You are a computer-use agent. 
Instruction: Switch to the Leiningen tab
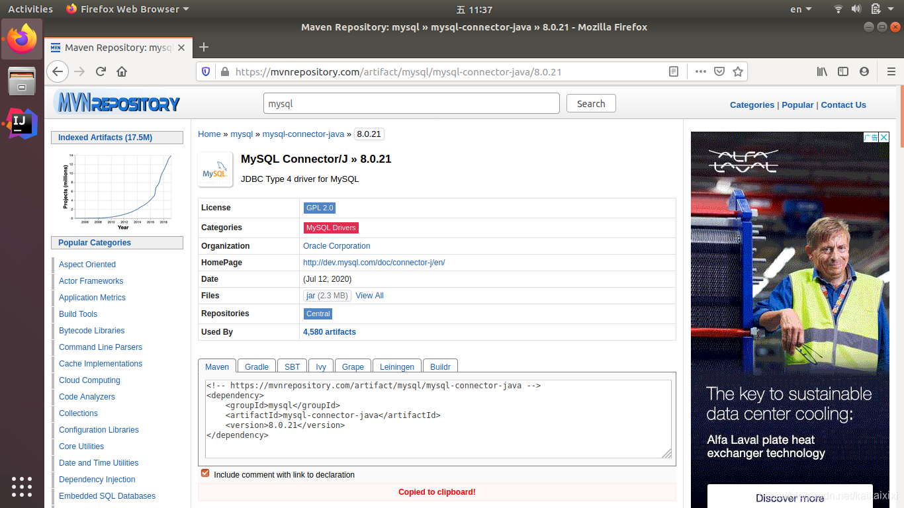click(397, 366)
